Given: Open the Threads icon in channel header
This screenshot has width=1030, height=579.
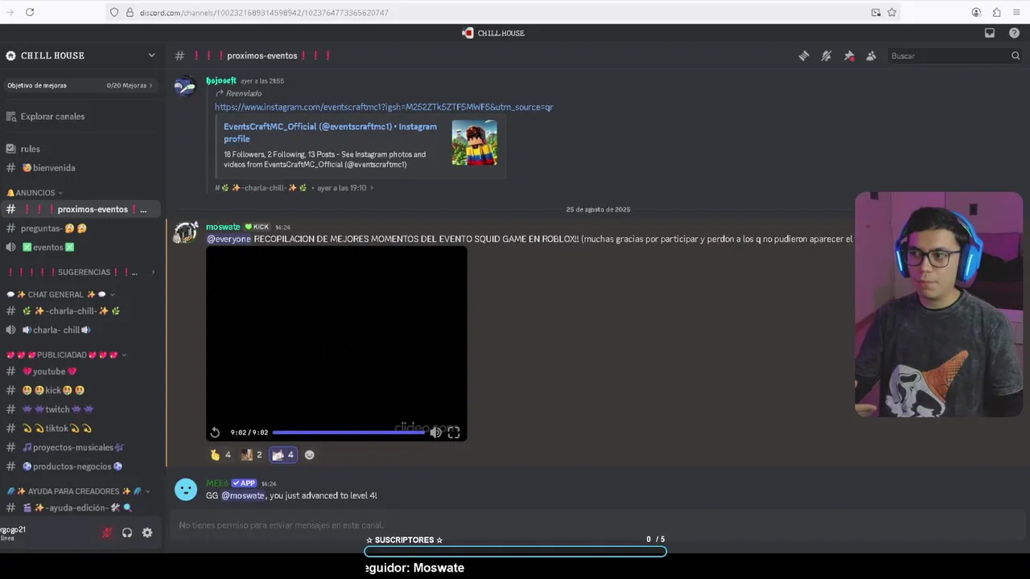Looking at the screenshot, I should (x=803, y=55).
